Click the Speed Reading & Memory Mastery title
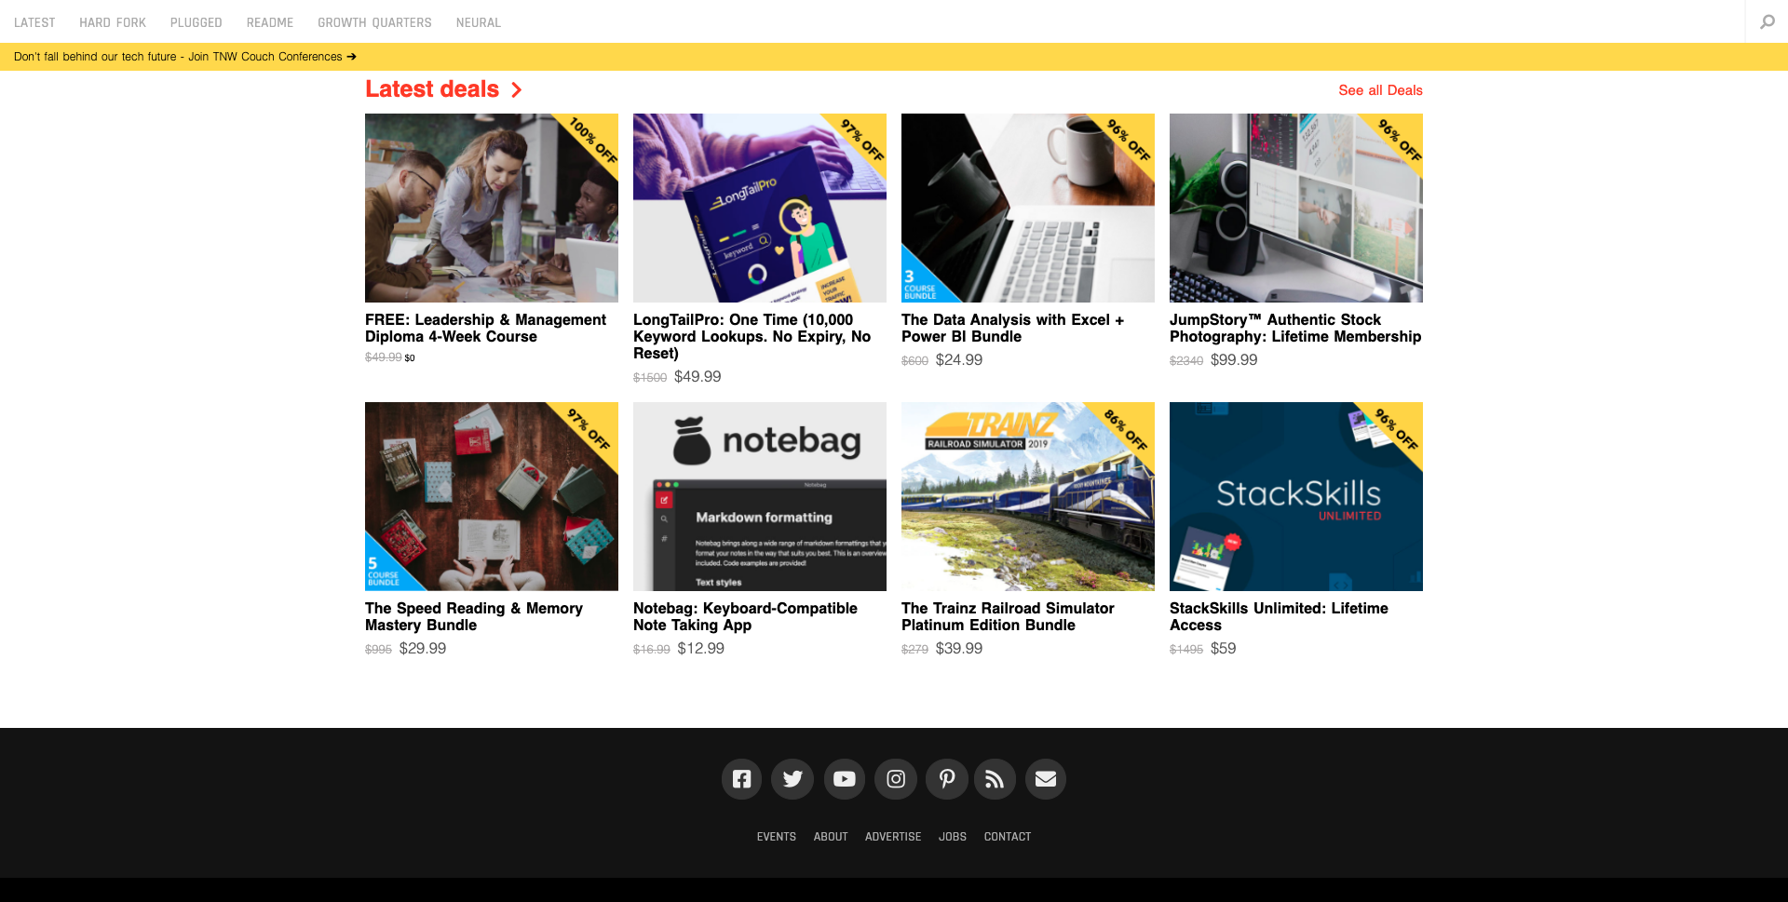Screen dimensions: 1788x902 pyautogui.click(x=474, y=616)
